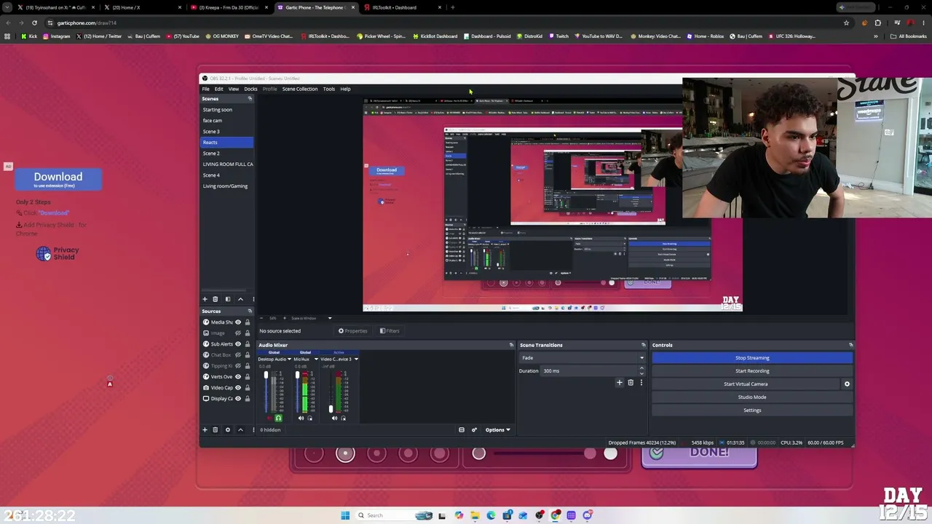Add a new scene in OBS Scenes panel
This screenshot has height=524, width=932.
pyautogui.click(x=205, y=299)
